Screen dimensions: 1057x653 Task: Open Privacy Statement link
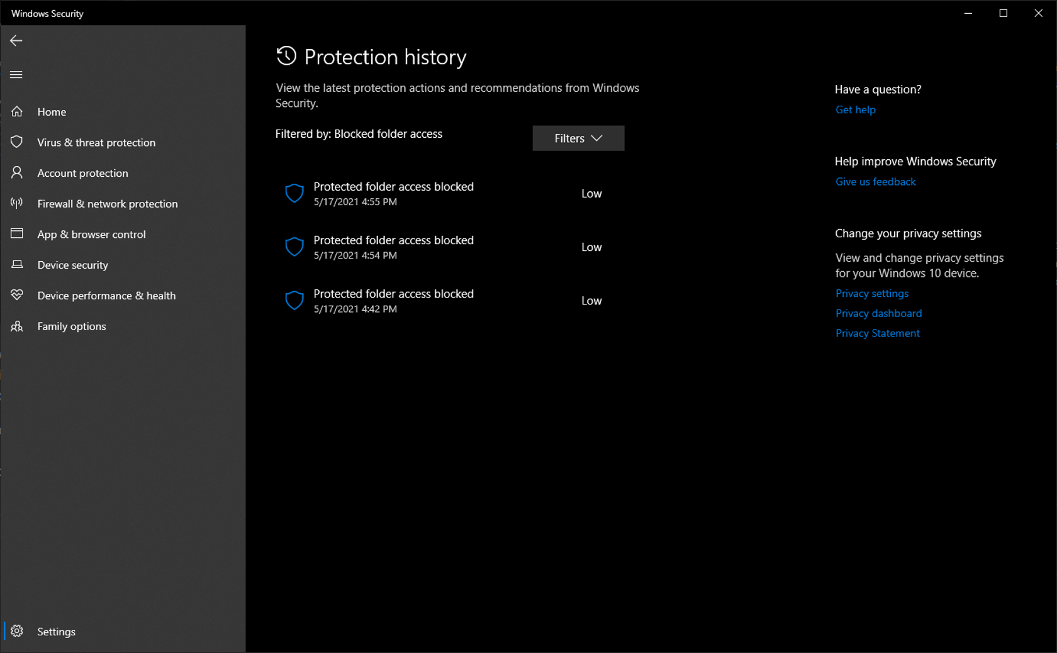point(877,333)
